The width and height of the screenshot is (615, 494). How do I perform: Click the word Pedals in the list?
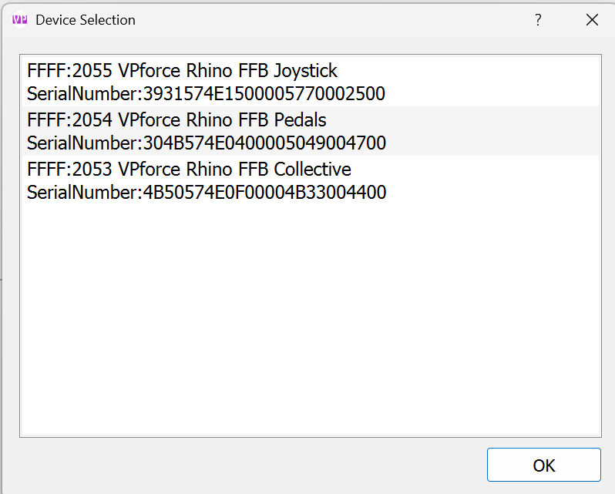click(x=300, y=120)
